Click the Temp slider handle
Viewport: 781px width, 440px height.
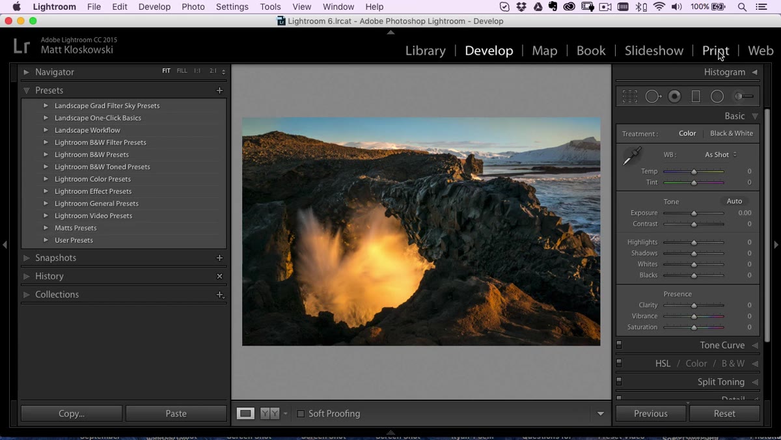point(694,171)
